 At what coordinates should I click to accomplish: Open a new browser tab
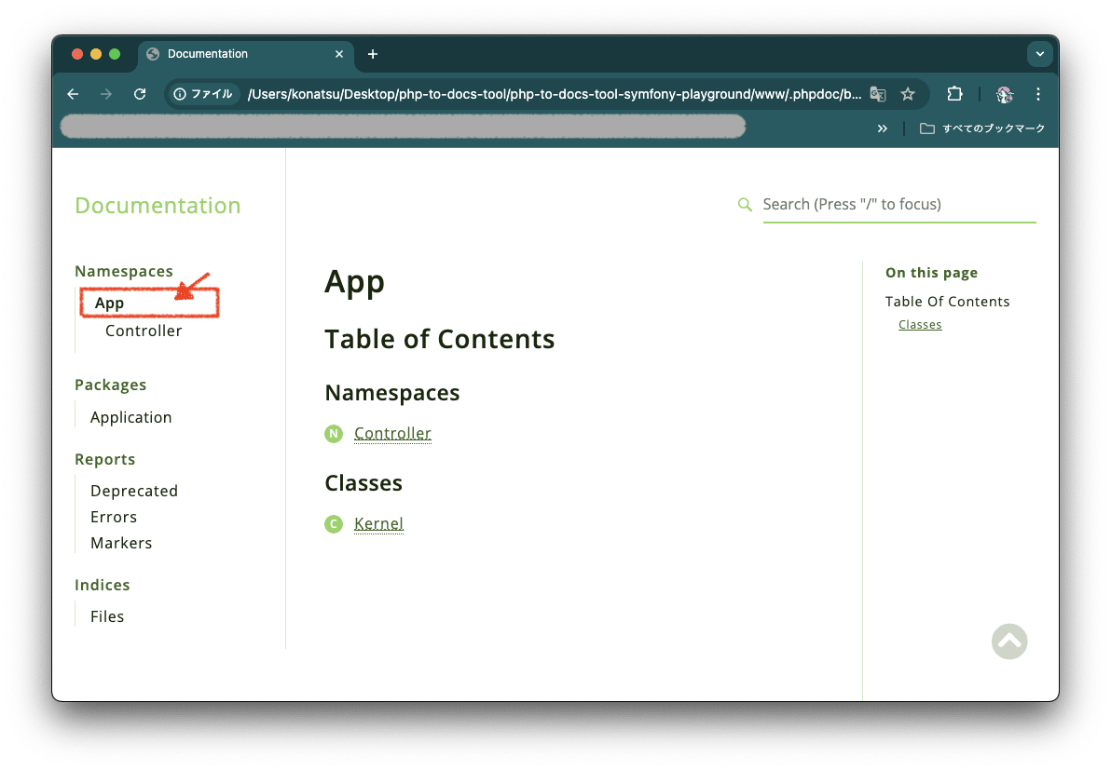pos(373,54)
